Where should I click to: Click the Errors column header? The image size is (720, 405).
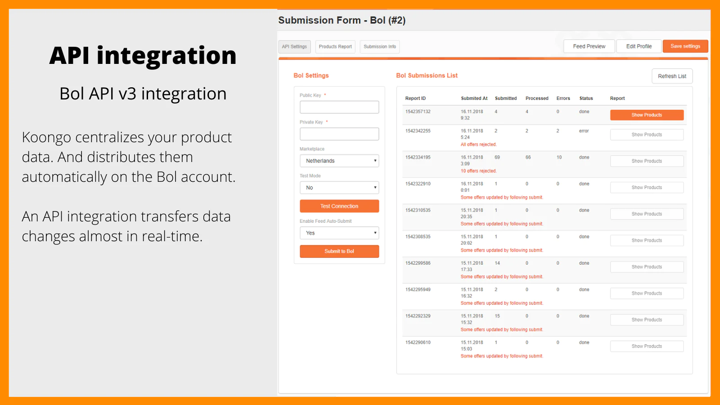[563, 99]
